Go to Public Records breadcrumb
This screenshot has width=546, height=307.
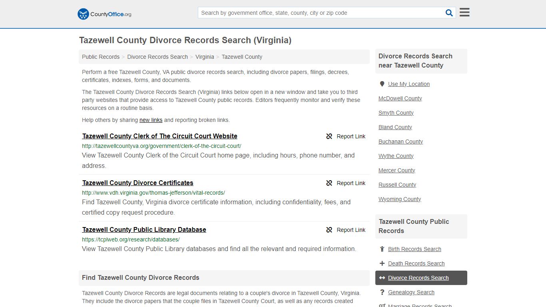pos(101,57)
